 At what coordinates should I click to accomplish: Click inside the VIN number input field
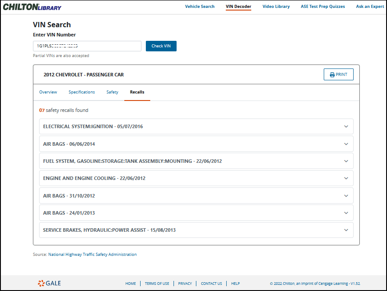87,46
